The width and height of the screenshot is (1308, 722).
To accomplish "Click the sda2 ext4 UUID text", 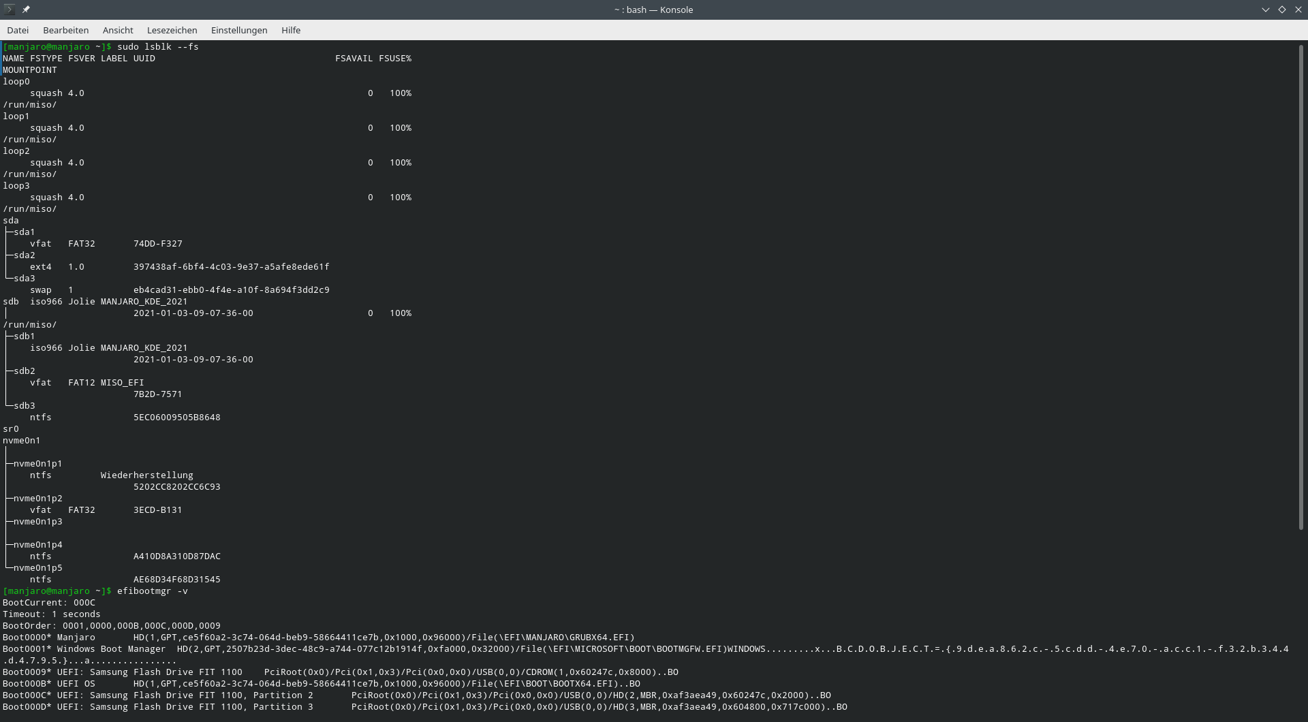I will click(231, 267).
